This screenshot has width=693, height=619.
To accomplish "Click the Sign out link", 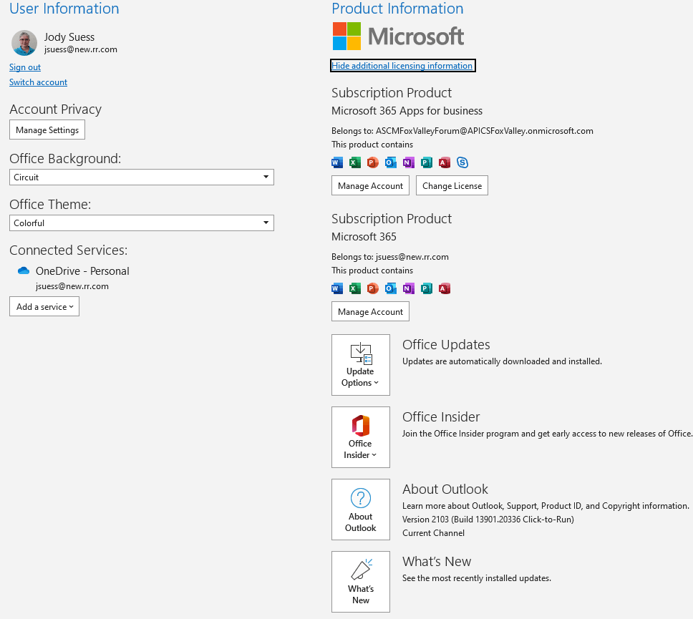I will pyautogui.click(x=25, y=67).
